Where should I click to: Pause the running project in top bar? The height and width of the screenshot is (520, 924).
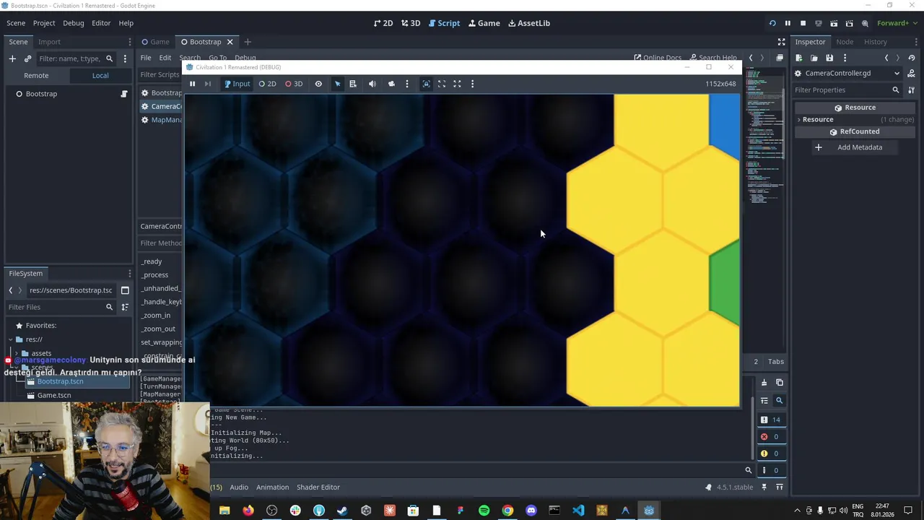pyautogui.click(x=788, y=23)
